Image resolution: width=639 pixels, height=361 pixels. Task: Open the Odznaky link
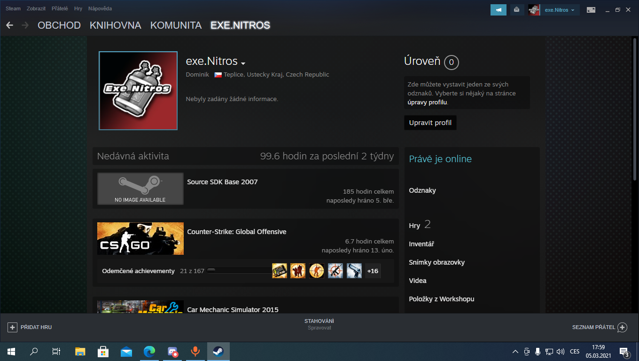point(422,190)
